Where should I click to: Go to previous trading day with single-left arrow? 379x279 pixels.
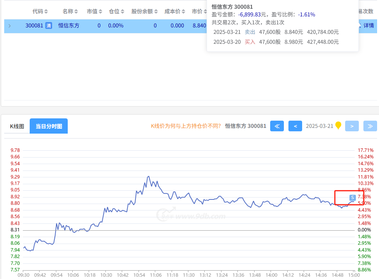coord(295,126)
